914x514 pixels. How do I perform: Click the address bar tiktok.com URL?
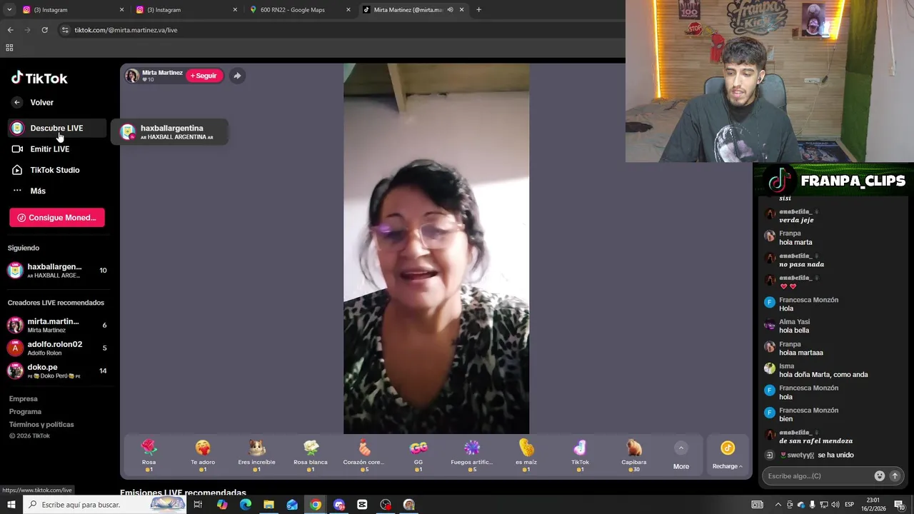coord(126,30)
